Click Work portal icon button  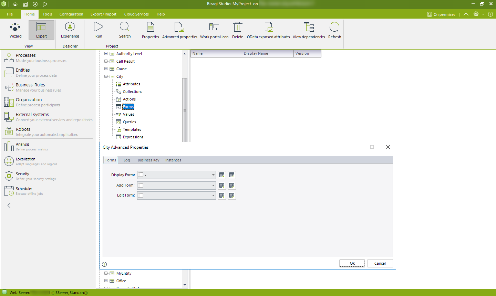[214, 30]
